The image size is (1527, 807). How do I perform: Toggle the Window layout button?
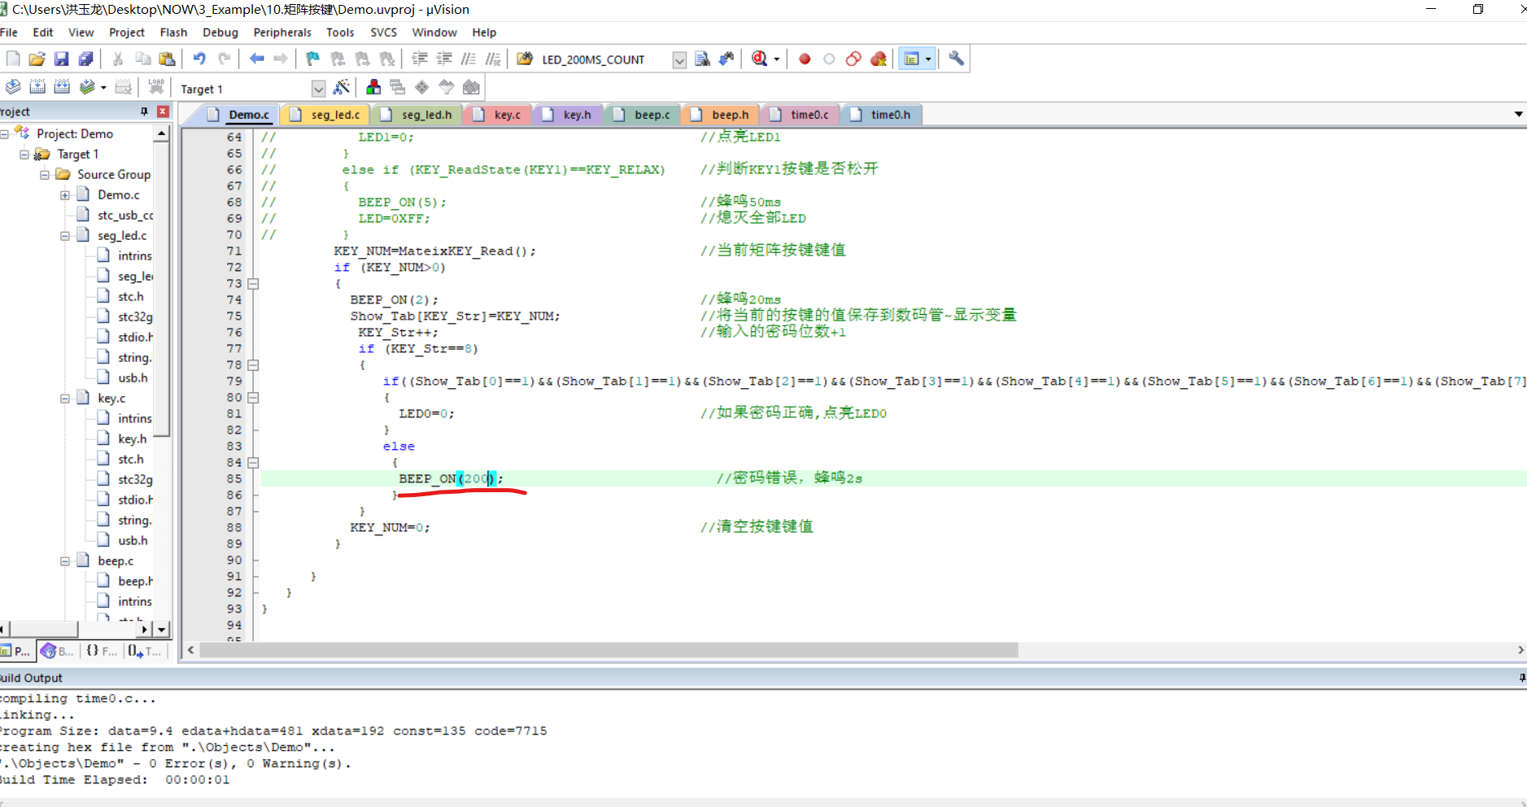pos(911,59)
